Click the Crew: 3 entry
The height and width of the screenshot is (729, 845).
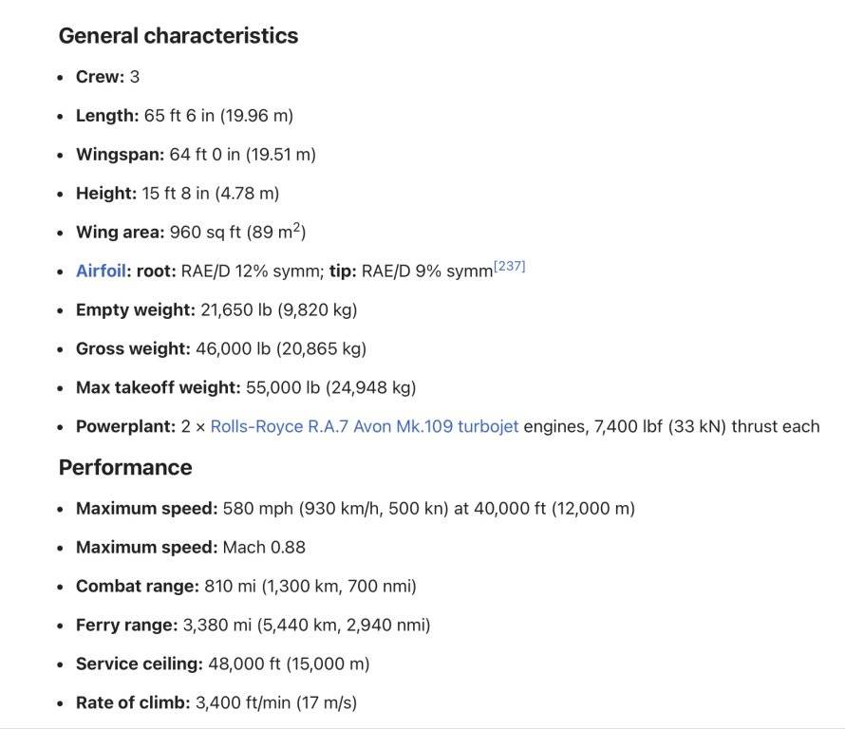click(x=107, y=77)
